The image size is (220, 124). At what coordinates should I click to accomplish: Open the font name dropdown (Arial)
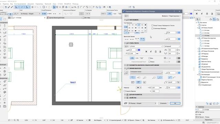tap(146, 46)
